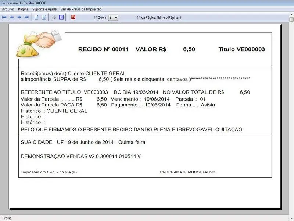The image size is (294, 221).
Task: Click the next page arrow icon
Action: pos(19,17)
